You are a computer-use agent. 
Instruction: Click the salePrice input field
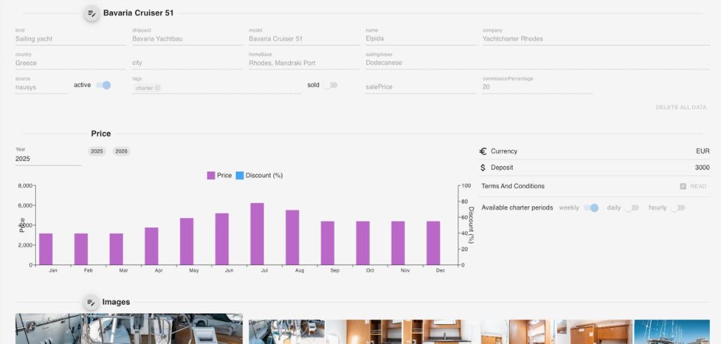[x=420, y=87]
